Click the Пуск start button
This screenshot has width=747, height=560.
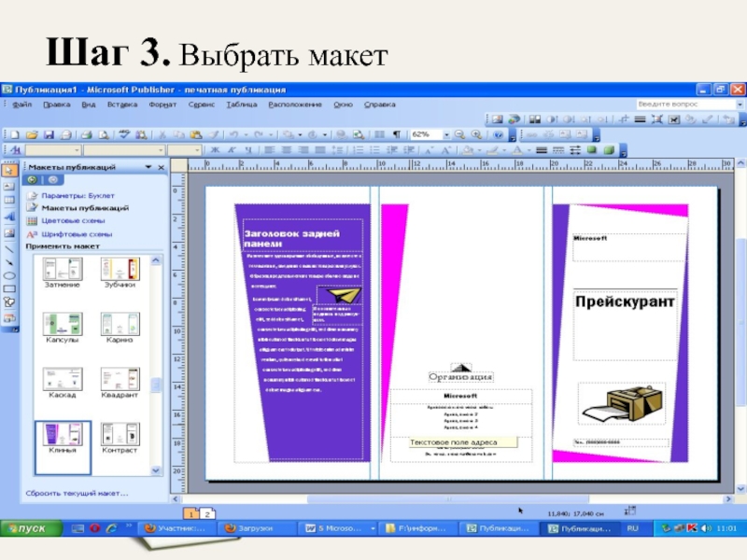pos(32,528)
